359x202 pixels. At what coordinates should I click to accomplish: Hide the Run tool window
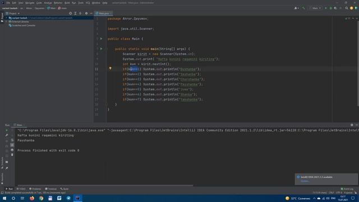[x=357, y=125]
